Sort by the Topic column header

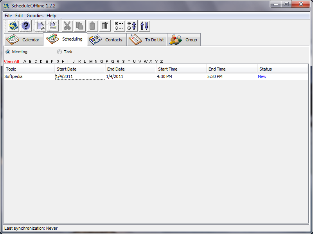point(29,69)
